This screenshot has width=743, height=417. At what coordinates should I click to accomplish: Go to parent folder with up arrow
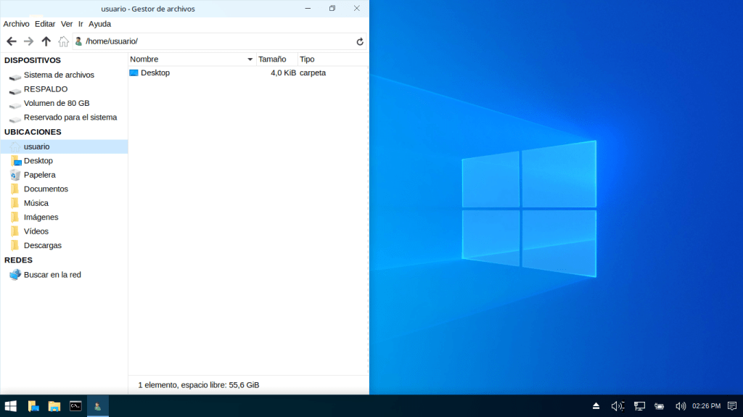click(x=46, y=41)
